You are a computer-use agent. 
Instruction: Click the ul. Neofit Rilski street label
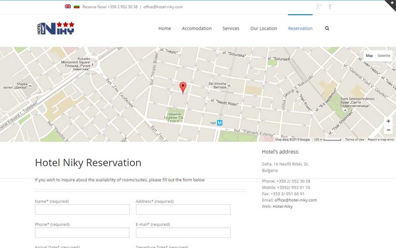(224, 102)
